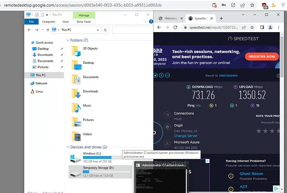Click the Connections multi icon
The width and height of the screenshot is (287, 193).
pos(167,115)
